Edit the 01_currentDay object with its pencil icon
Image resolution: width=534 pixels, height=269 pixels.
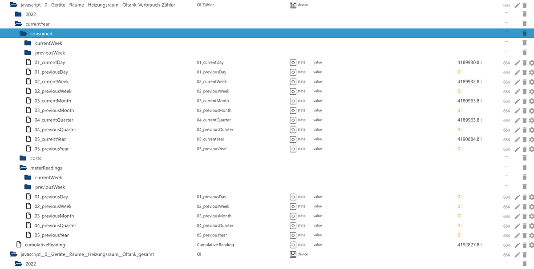click(517, 63)
